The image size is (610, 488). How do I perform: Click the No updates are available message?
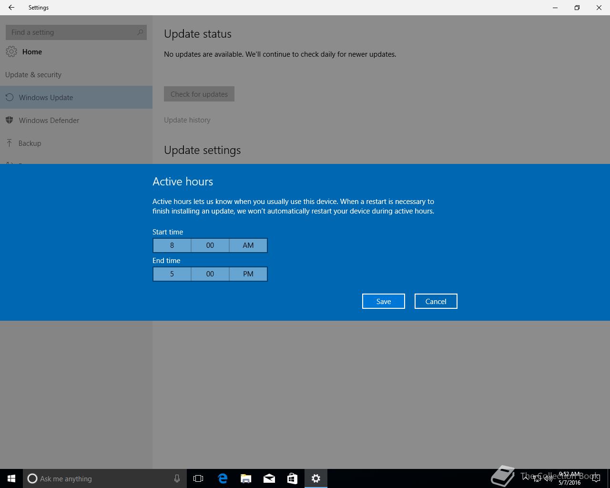[x=280, y=54]
